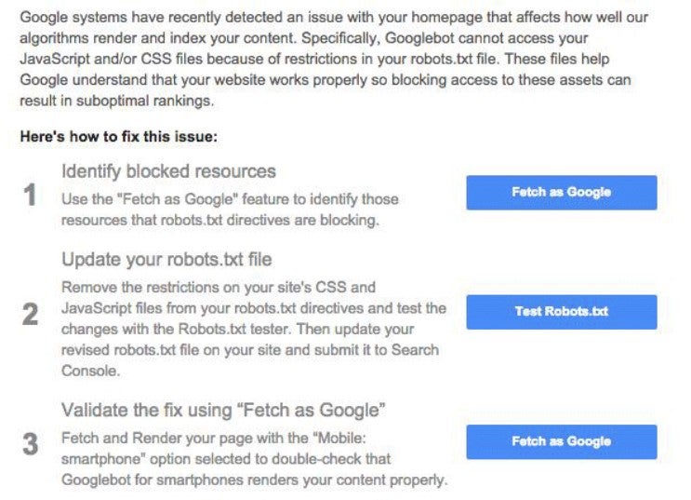
Task: Click the words "Search Console" in step 2
Action: (416, 349)
